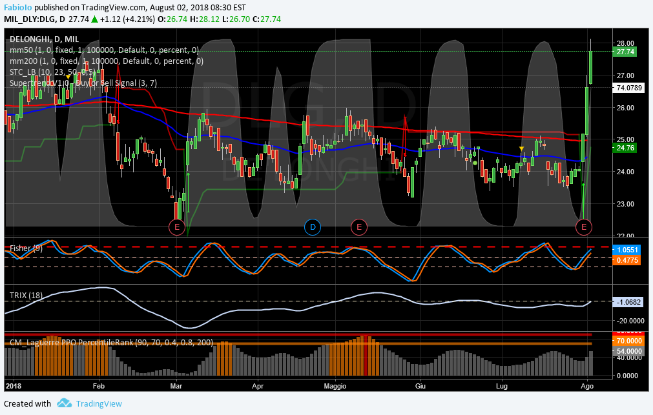Click the 23.00 price axis tick
653x415 pixels.
click(625, 204)
